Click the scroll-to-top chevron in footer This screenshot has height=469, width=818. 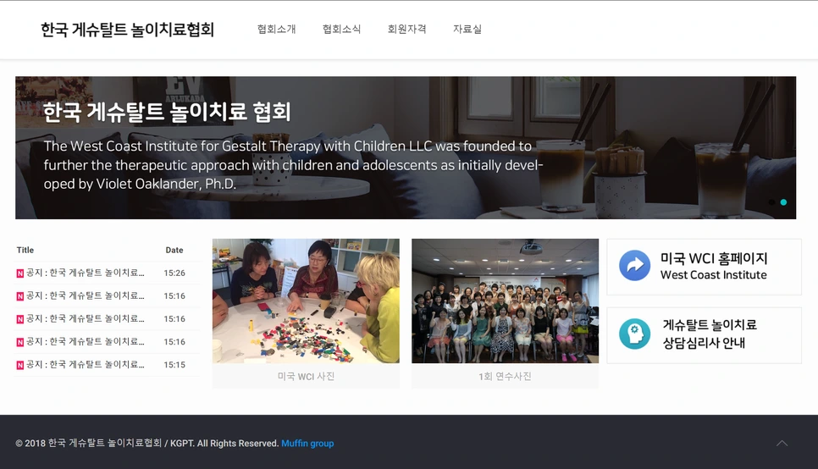[782, 443]
